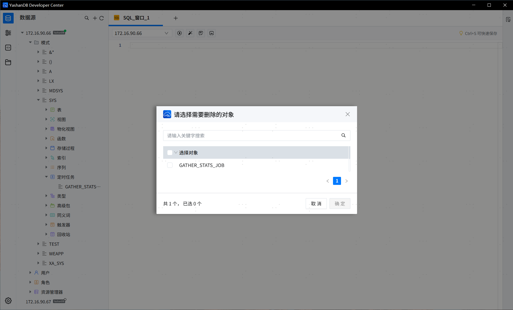This screenshot has height=310, width=513.
Task: Refresh the data source tree
Action: pyautogui.click(x=101, y=18)
